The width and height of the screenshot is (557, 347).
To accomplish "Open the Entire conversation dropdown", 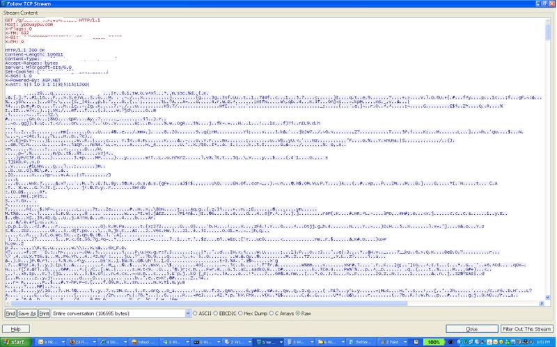I will (120, 314).
